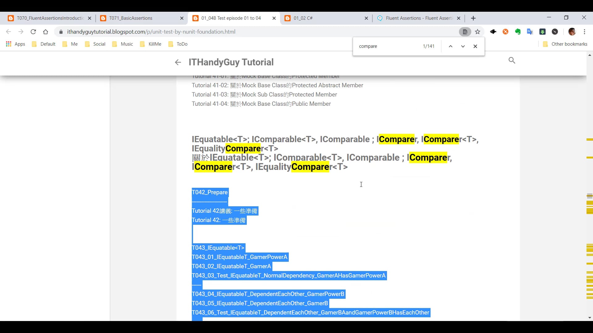Screen dimensions: 593x333
Task: Bookmark this page with star icon
Action: tap(478, 32)
